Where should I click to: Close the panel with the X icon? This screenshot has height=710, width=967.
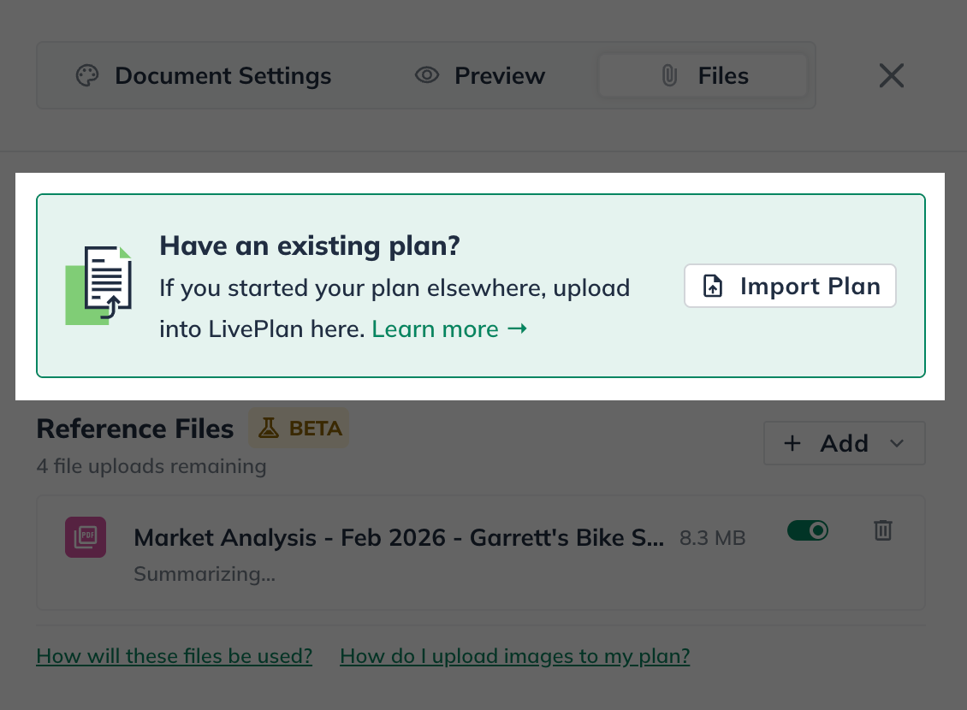pos(891,76)
